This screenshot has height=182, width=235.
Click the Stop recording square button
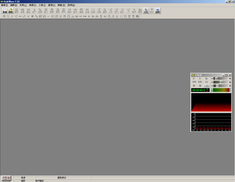coord(200,86)
